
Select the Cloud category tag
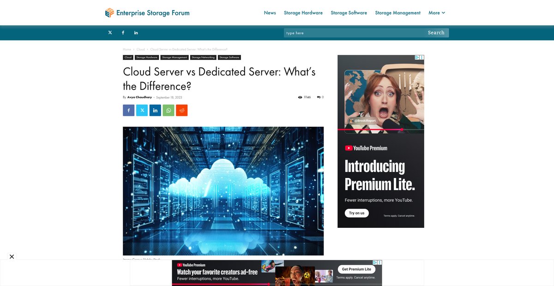point(128,58)
